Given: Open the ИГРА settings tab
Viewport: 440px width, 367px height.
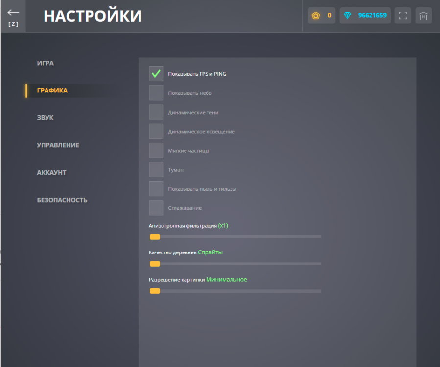Looking at the screenshot, I should [46, 63].
